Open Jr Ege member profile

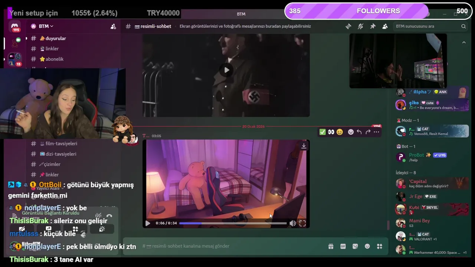pyautogui.click(x=432, y=197)
